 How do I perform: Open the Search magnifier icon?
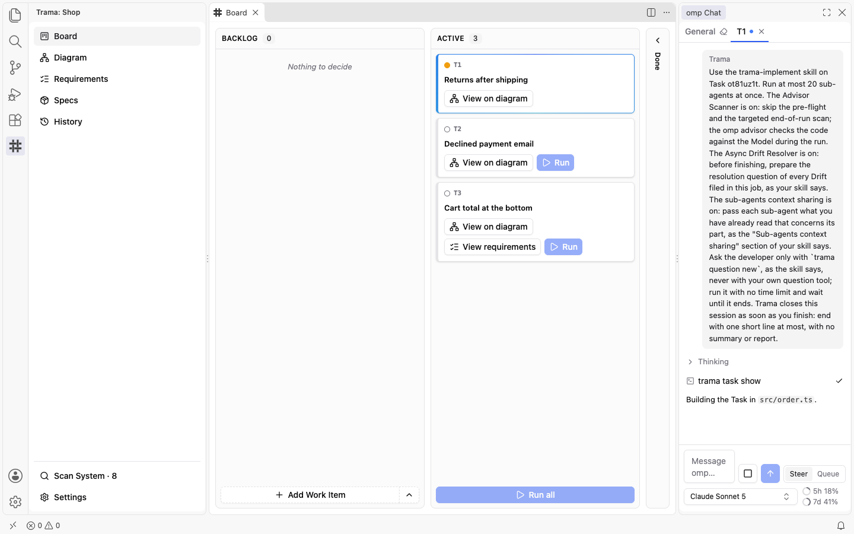coord(15,41)
